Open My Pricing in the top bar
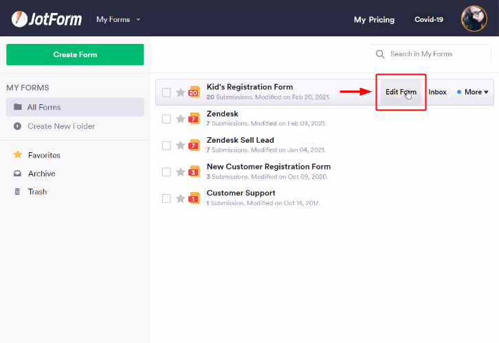This screenshot has height=343, width=499. click(374, 20)
